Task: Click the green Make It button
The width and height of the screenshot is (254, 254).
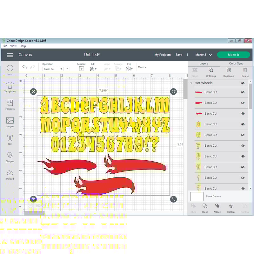Action: click(233, 55)
